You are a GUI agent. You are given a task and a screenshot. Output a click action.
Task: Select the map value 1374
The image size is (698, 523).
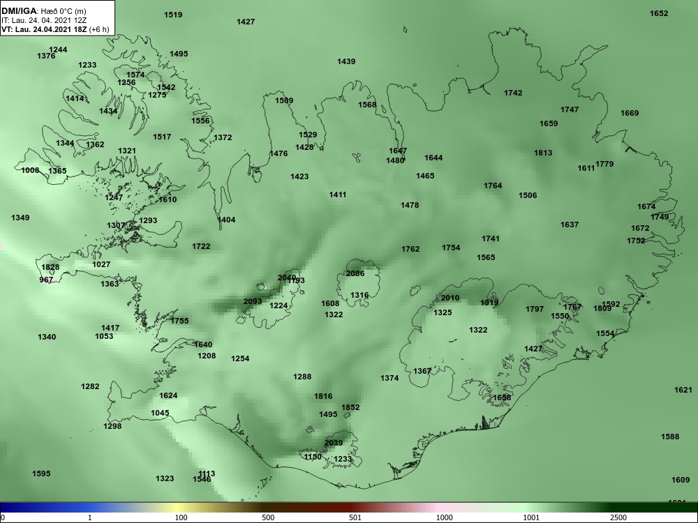(389, 377)
